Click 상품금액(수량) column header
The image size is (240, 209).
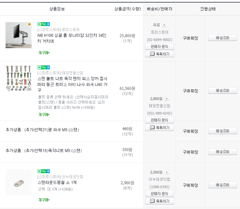click(x=127, y=9)
